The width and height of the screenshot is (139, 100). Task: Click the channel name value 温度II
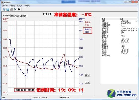pyautogui.click(x=124, y=46)
